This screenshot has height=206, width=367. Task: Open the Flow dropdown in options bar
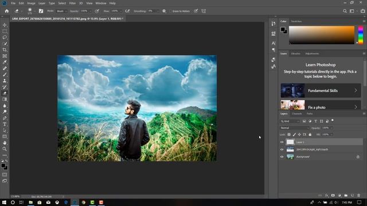[x=121, y=11]
